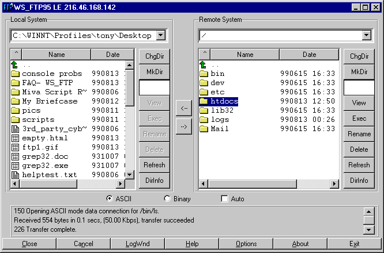This screenshot has height=253, width=384.
Task: Click remote Exec button
Action: [359, 118]
